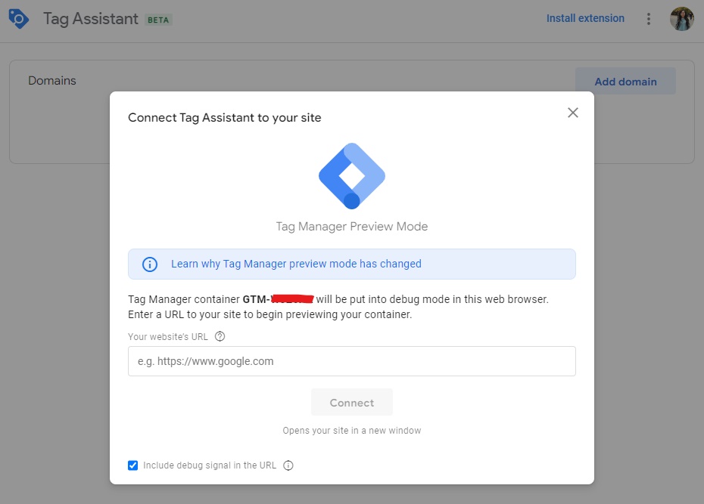Image resolution: width=704 pixels, height=504 pixels.
Task: Close the Connect Tag Assistant dialog
Action: point(573,113)
